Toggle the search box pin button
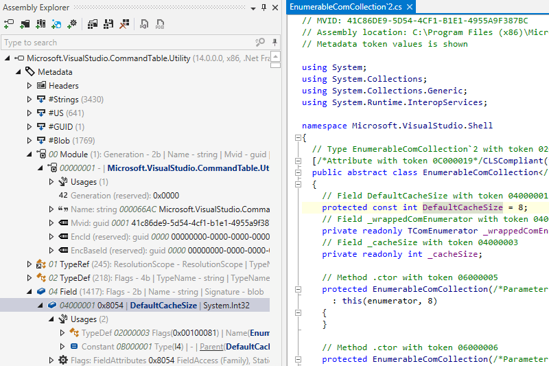Image resolution: width=549 pixels, height=366 pixels. pyautogui.click(x=274, y=43)
